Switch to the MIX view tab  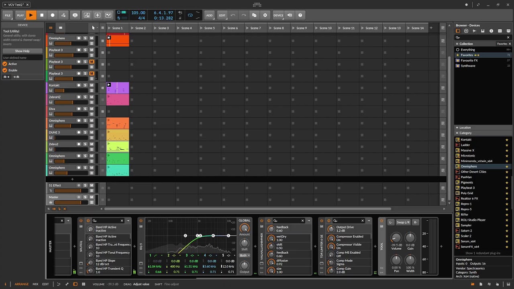pyautogui.click(x=35, y=284)
